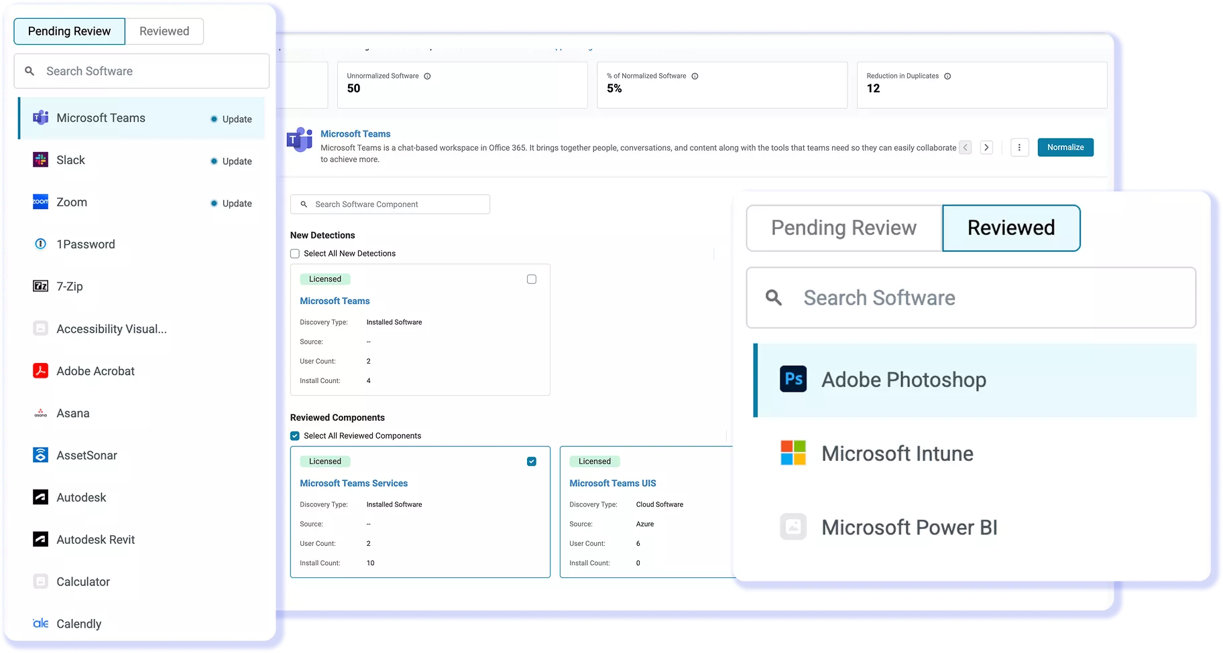Click Update badge next to Zoom

231,204
